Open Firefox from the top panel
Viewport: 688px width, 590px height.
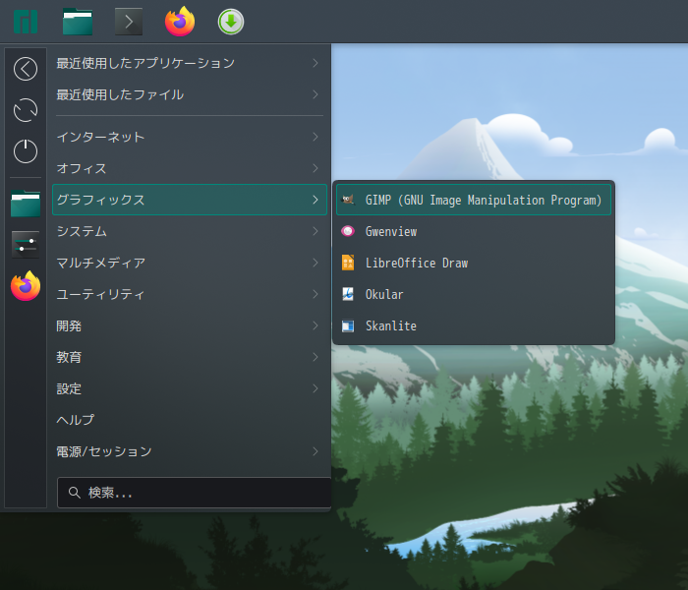[x=180, y=21]
